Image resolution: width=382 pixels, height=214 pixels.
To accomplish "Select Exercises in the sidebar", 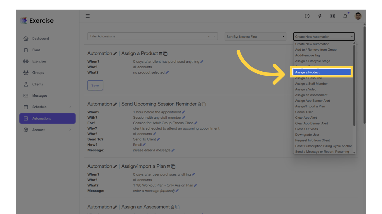I will (41, 61).
